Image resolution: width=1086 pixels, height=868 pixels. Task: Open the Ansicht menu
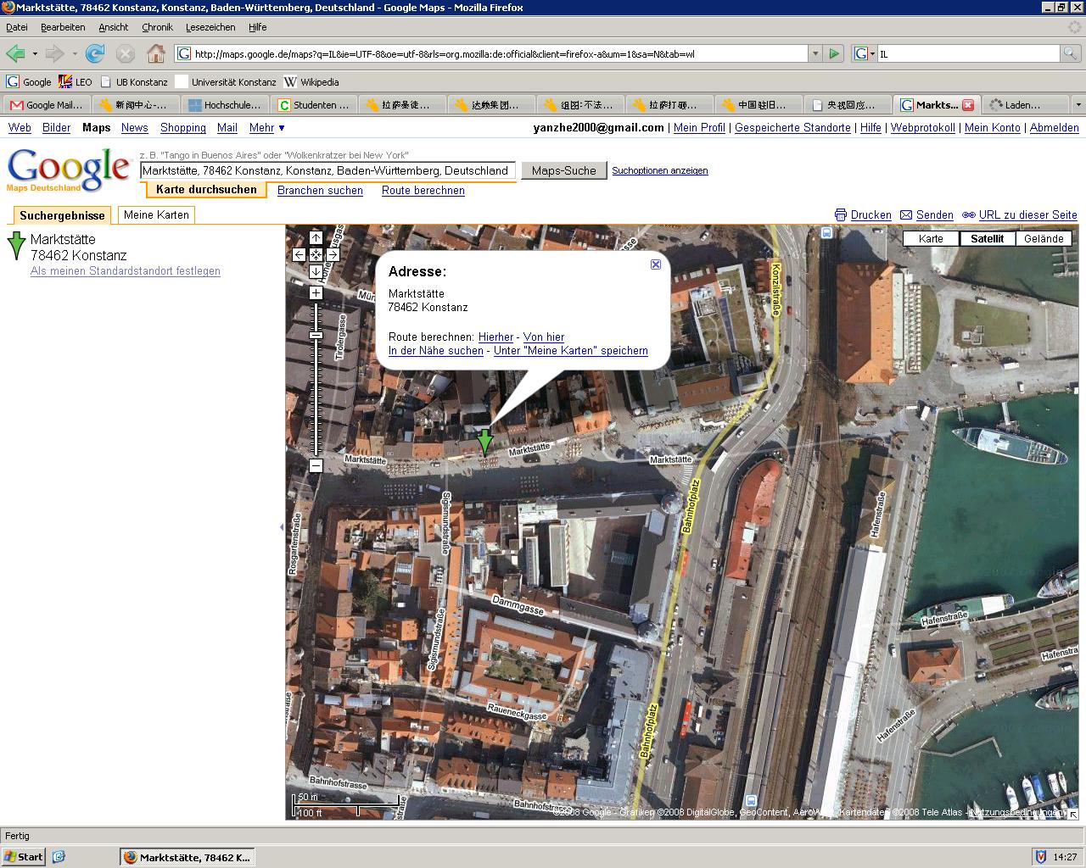click(x=114, y=27)
